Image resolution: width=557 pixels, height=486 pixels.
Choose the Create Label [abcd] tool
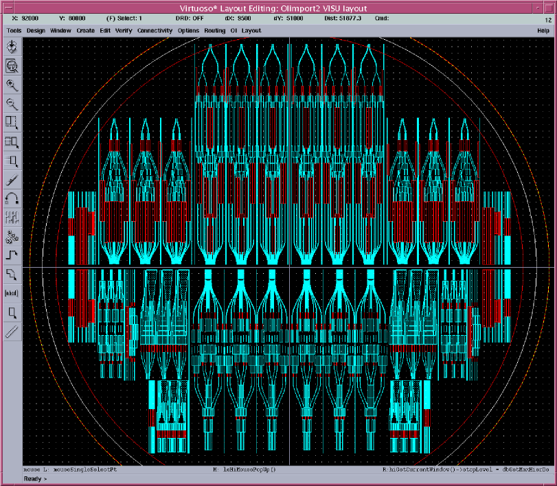tap(12, 293)
